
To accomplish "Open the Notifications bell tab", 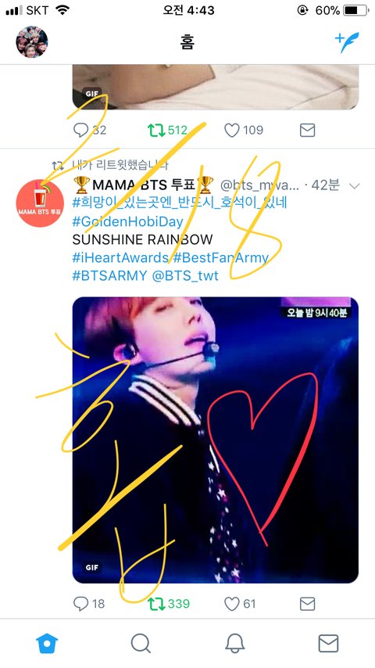I will 234,643.
